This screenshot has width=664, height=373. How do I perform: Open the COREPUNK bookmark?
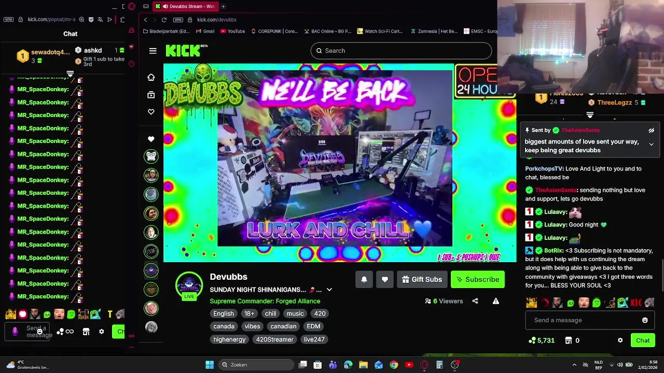click(x=274, y=31)
